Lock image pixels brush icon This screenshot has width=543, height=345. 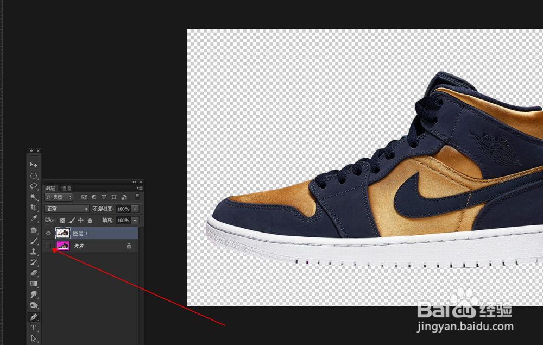72,220
